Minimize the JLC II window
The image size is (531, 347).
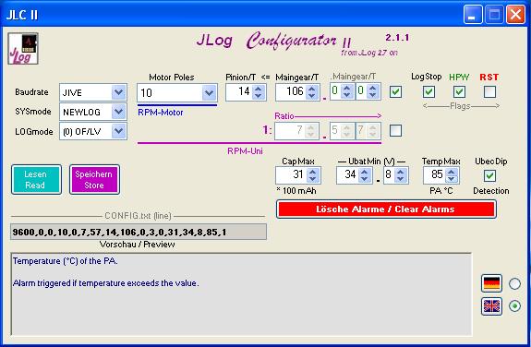tap(473, 14)
